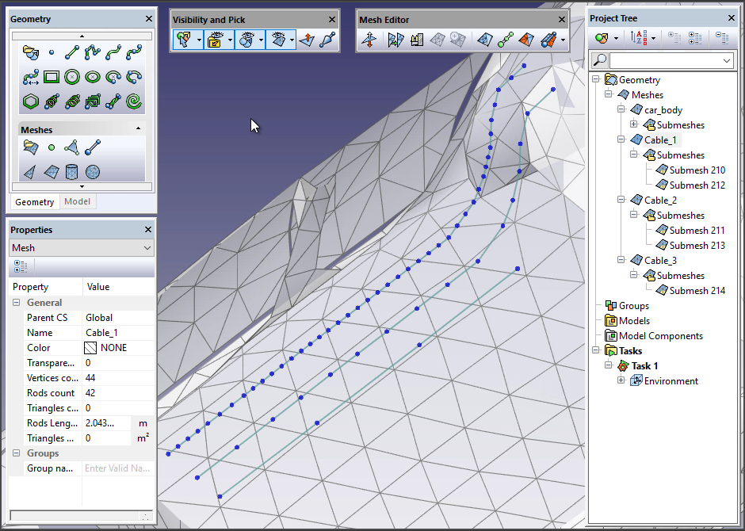Image resolution: width=745 pixels, height=531 pixels.
Task: Click the sort A-Z icon in Project Tree
Action: click(638, 37)
